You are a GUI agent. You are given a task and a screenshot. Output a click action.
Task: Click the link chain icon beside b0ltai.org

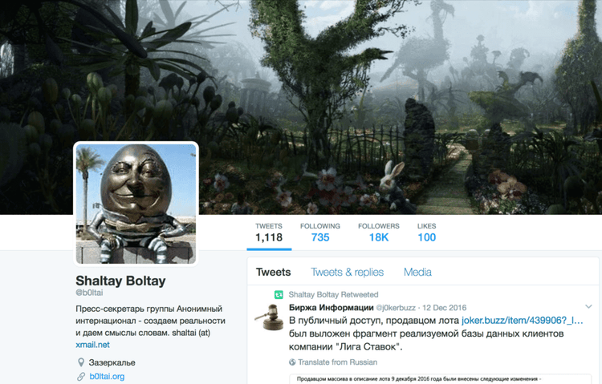click(x=81, y=377)
